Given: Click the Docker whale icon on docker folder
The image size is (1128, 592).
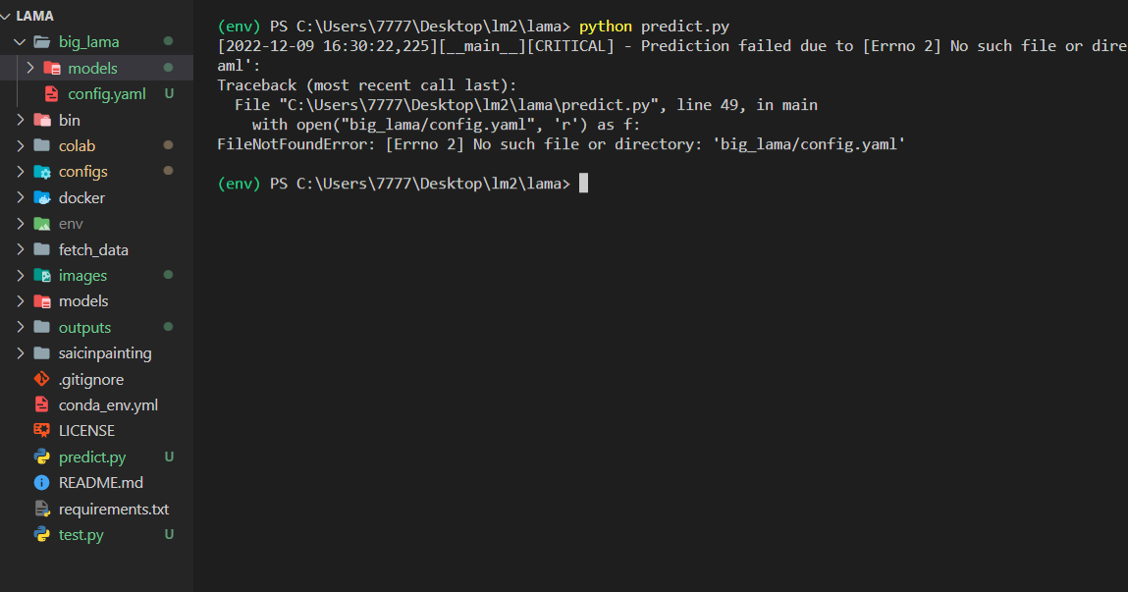Looking at the screenshot, I should pos(44,197).
